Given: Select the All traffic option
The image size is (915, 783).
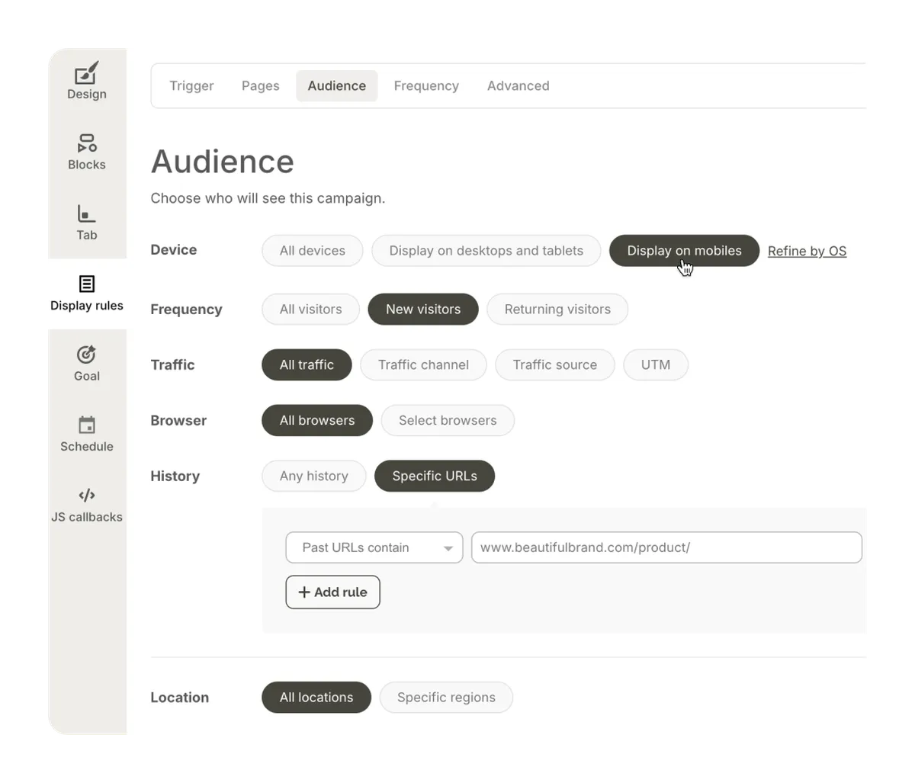Looking at the screenshot, I should click(x=307, y=365).
